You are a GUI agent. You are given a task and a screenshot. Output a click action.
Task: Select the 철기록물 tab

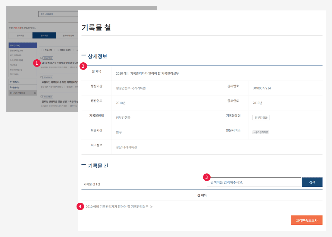pos(44,36)
